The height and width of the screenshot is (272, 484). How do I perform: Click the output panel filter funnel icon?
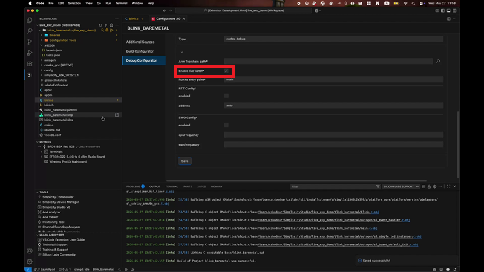pos(378,187)
